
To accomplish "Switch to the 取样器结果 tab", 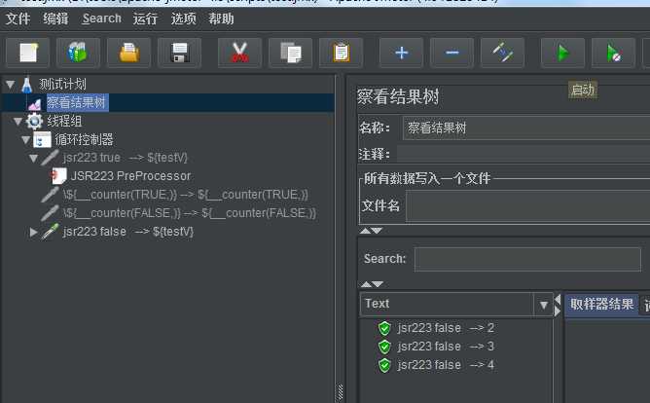I will [602, 305].
